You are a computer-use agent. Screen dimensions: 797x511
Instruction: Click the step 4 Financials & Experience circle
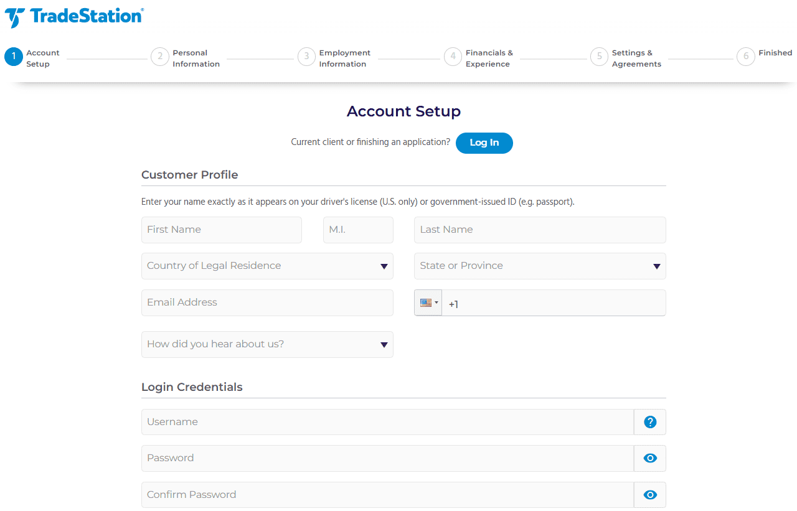coord(453,57)
